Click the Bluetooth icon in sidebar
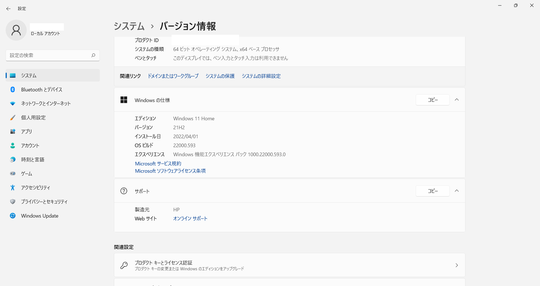Image resolution: width=540 pixels, height=286 pixels. (x=13, y=89)
